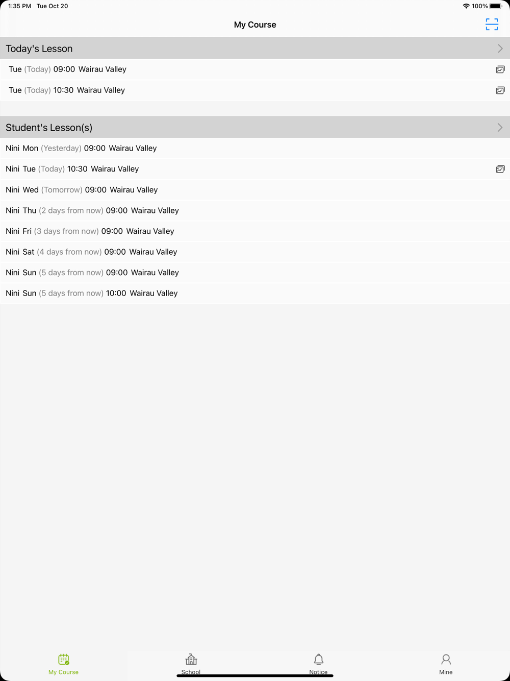Screen dimensions: 510x681
Task: Expand Student's Lesson(s) chevron
Action: 500,128
